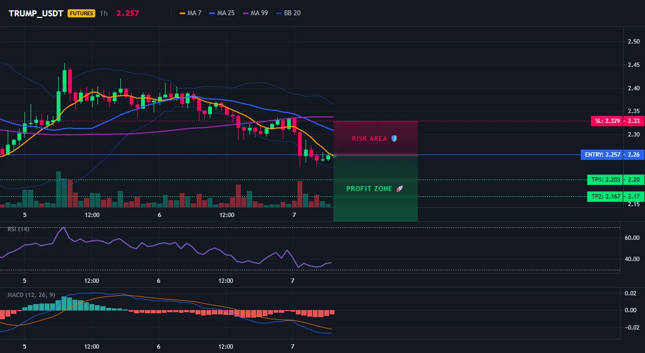Image resolution: width=645 pixels, height=353 pixels.
Task: Click the yellow FUTURES badge
Action: pyautogui.click(x=82, y=13)
